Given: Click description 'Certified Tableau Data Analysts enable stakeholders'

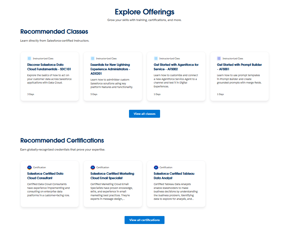Looking at the screenshot, I should tap(176, 192).
